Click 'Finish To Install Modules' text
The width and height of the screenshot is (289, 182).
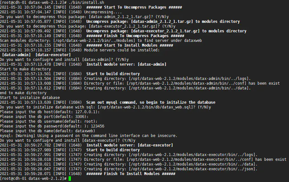point(131,173)
